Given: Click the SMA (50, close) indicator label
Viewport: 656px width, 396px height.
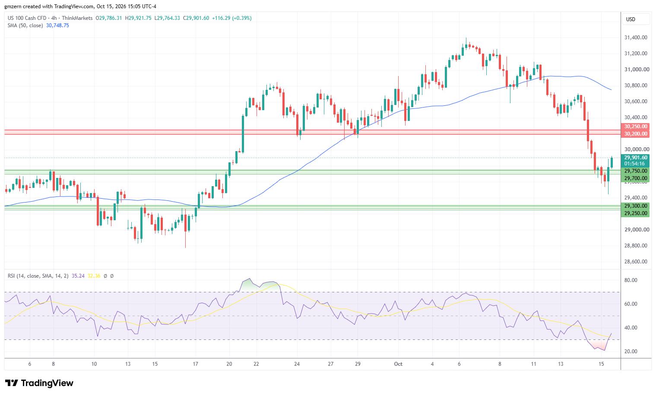Looking at the screenshot, I should point(25,25).
